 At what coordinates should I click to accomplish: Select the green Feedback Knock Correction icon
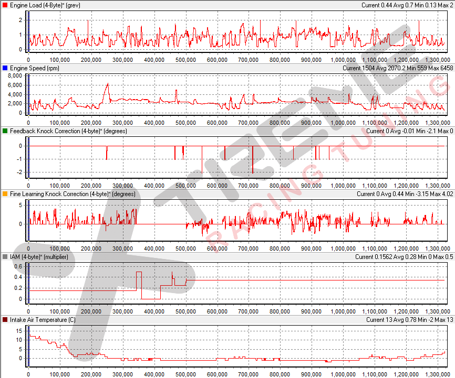pos(5,131)
